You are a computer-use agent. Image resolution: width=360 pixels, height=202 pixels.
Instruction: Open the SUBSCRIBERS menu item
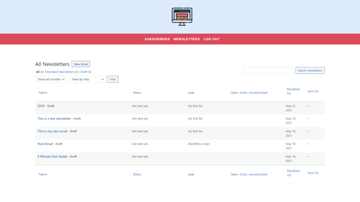coord(157,39)
